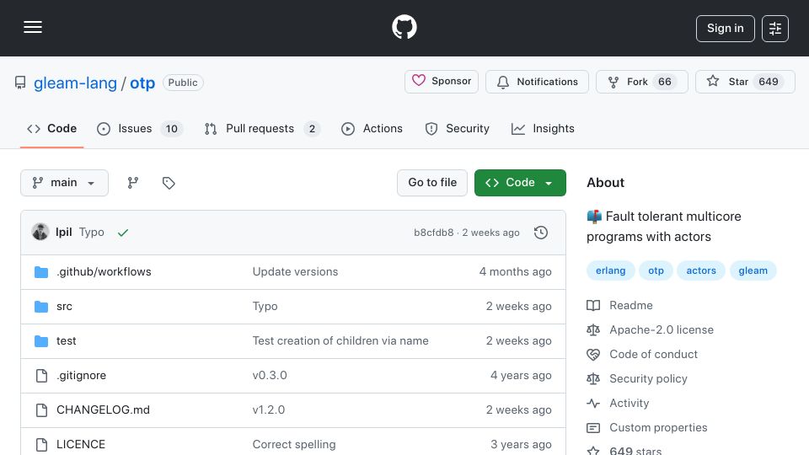View branches via branch icon
This screenshot has width=809, height=455.
pyautogui.click(x=133, y=183)
